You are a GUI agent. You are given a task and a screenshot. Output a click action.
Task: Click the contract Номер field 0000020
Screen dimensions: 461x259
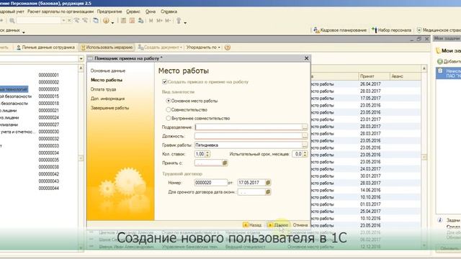coord(211,183)
